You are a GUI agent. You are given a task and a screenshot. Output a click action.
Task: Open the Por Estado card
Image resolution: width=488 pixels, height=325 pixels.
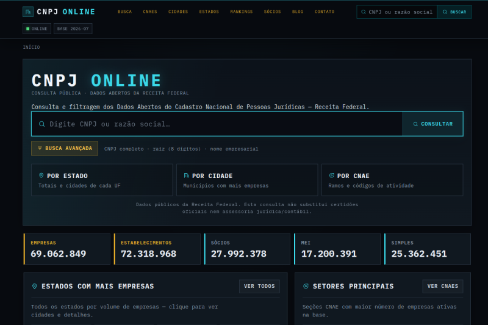tap(102, 180)
